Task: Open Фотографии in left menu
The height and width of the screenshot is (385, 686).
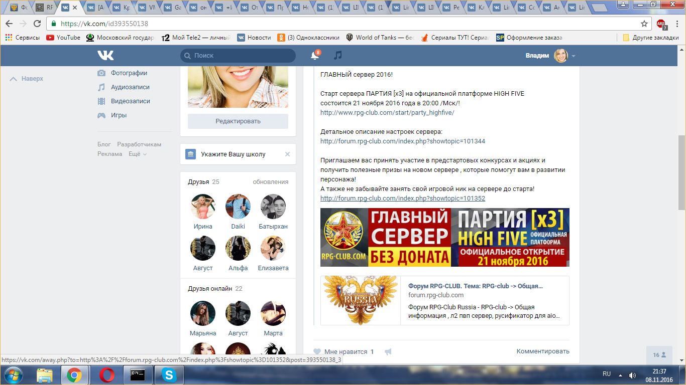Action: pos(129,73)
